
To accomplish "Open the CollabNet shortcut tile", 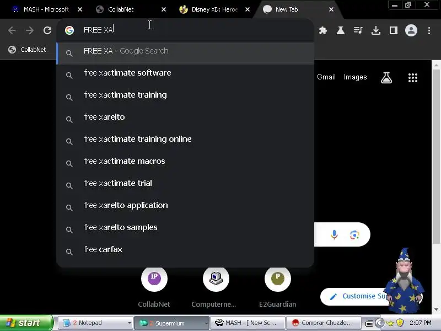I will 154,287.
